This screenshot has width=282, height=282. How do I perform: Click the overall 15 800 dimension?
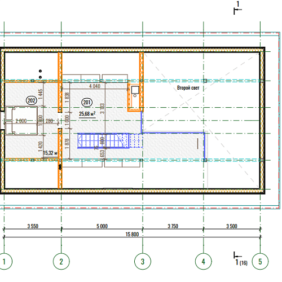(132, 234)
